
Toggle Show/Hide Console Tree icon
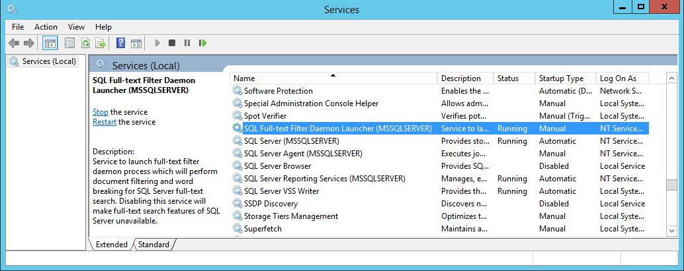click(50, 43)
